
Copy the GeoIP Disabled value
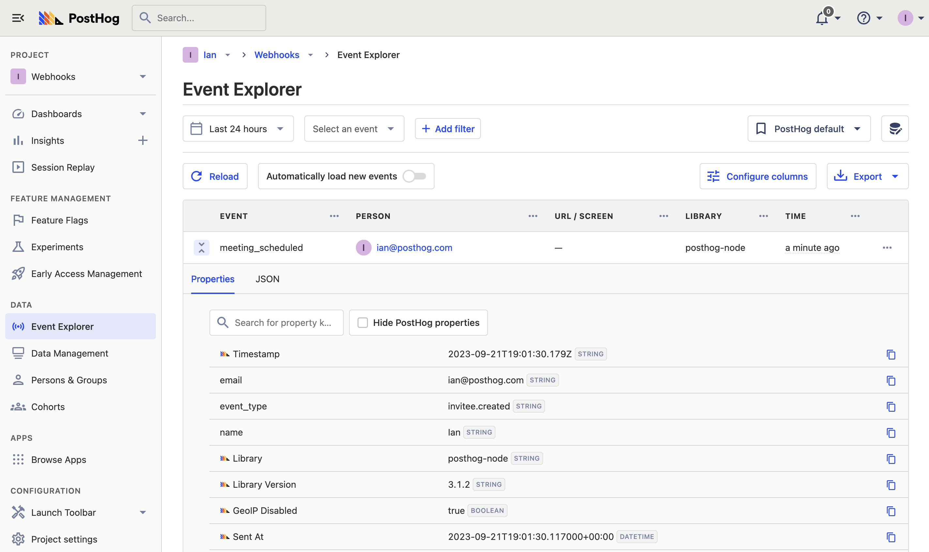tap(891, 511)
